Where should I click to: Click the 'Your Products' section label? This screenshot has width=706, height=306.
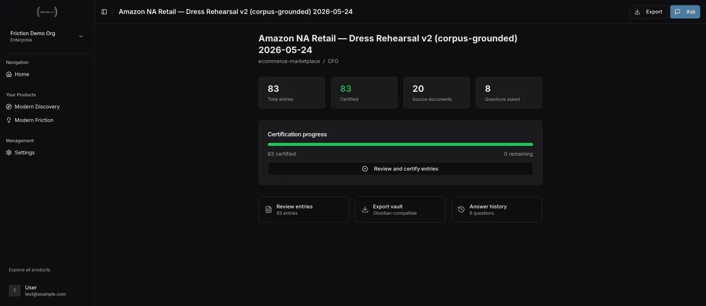point(21,95)
